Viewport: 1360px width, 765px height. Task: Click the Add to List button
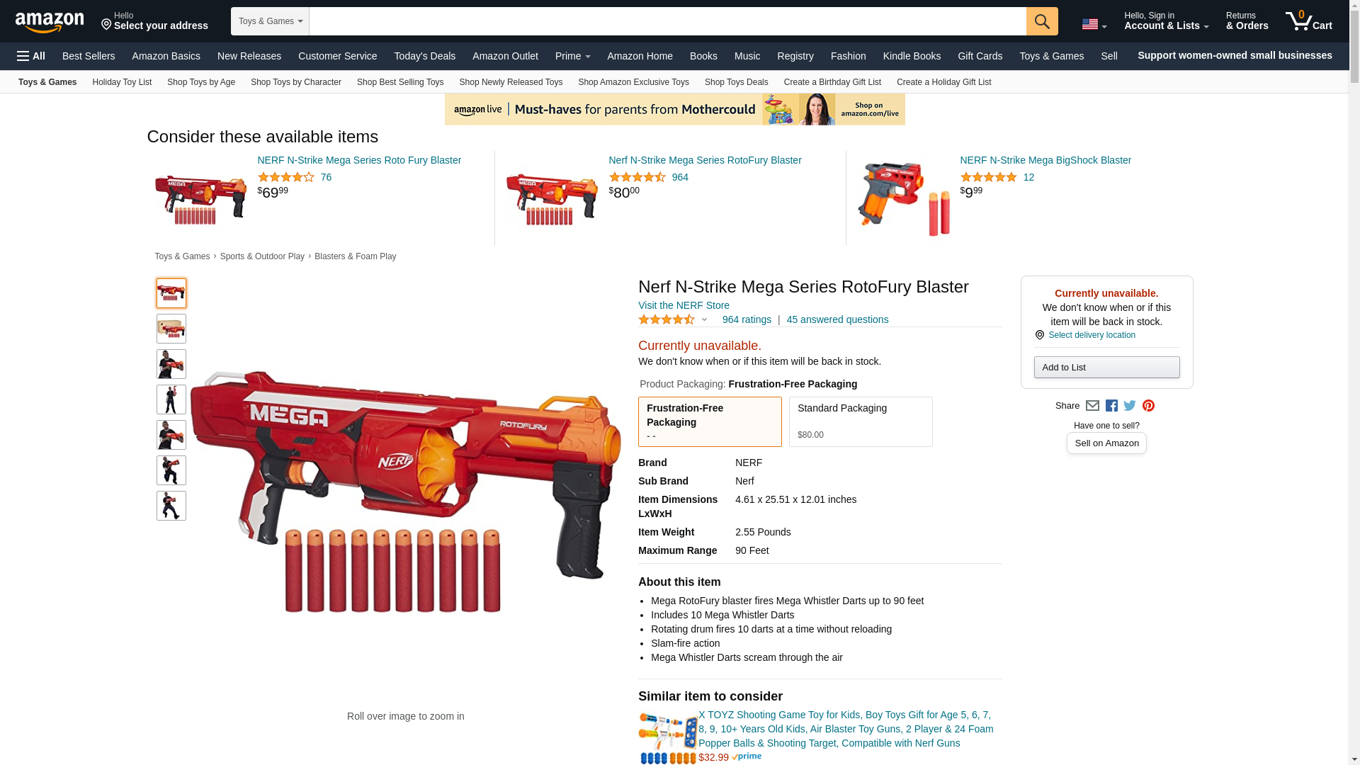pos(1106,367)
